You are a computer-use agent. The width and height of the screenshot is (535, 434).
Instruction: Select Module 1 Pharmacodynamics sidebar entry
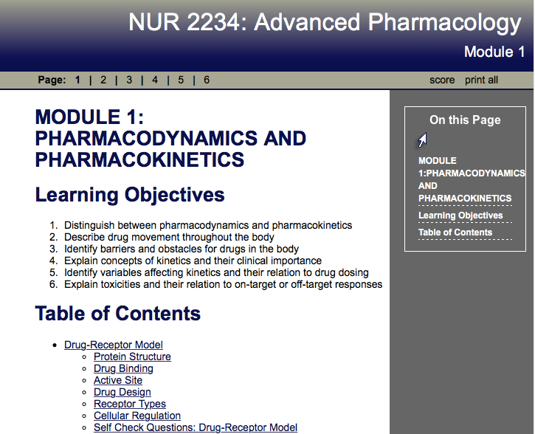tap(465, 179)
